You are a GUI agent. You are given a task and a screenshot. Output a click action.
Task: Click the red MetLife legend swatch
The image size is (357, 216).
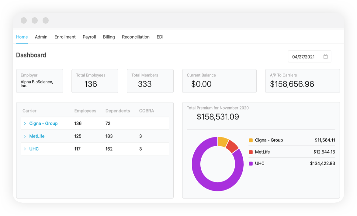[x=250, y=152]
